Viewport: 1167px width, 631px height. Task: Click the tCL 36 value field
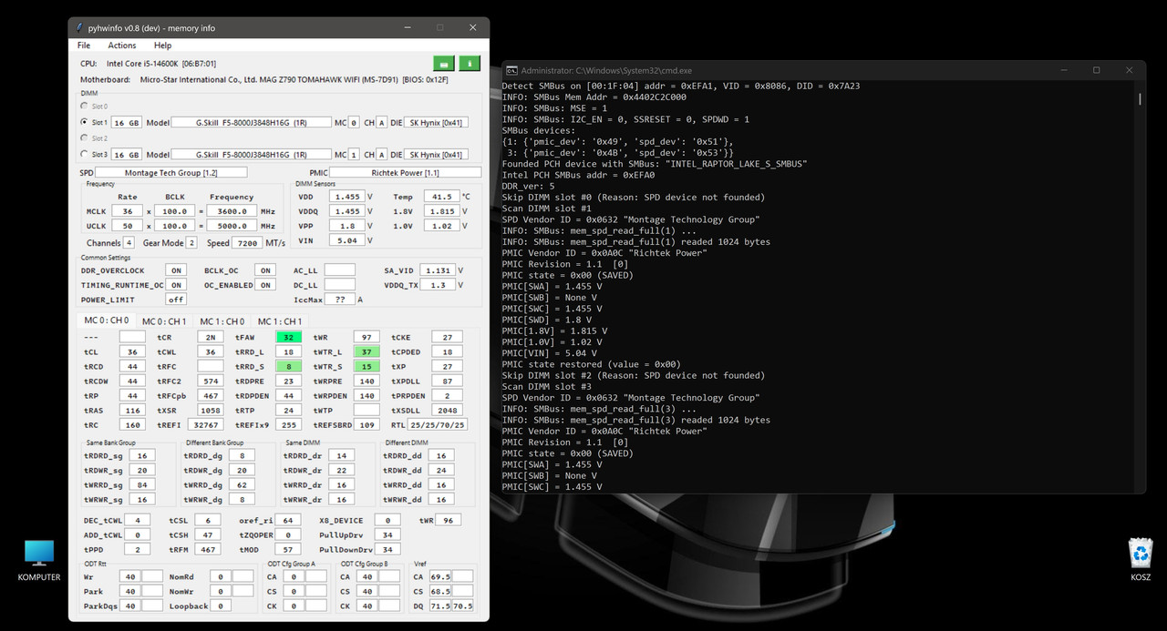point(132,351)
